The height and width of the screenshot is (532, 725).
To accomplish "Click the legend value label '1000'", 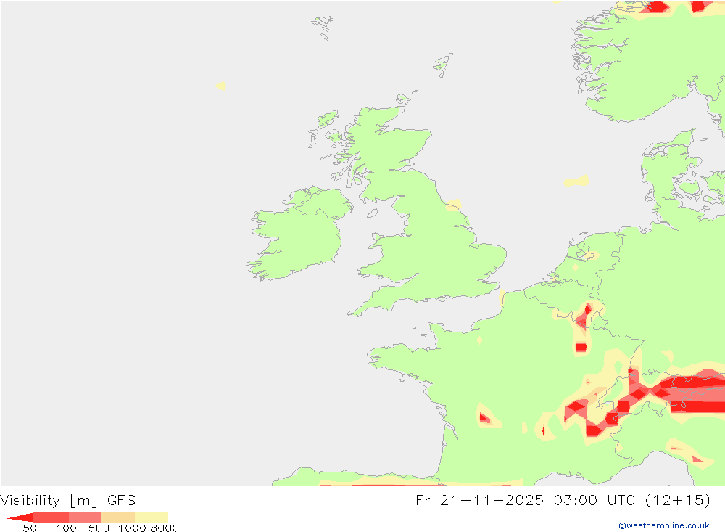I will point(132,528).
